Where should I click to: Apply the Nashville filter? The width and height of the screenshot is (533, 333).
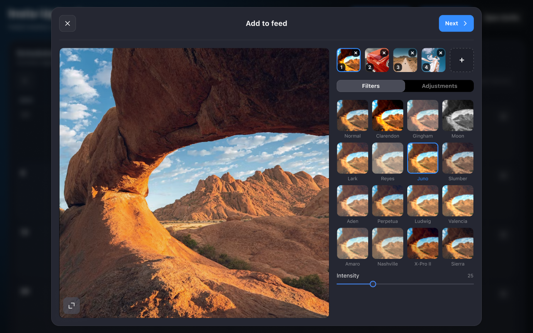click(x=388, y=247)
